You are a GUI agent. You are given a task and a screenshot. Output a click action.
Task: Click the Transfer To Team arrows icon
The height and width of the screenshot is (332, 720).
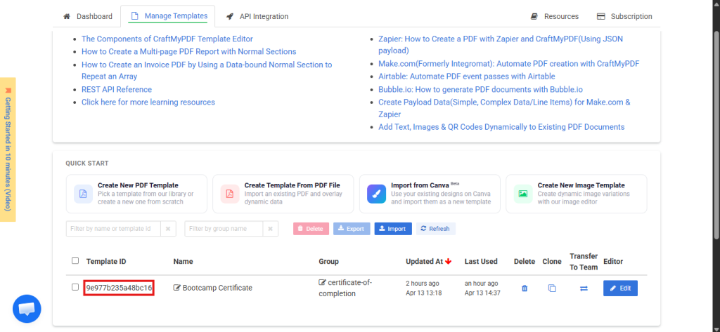pos(584,288)
